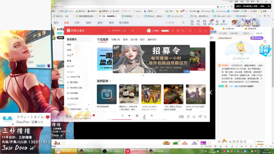Viewport: 274px width, 154px height.
Task: Open the snowman playlist cover
Action: 129,94
